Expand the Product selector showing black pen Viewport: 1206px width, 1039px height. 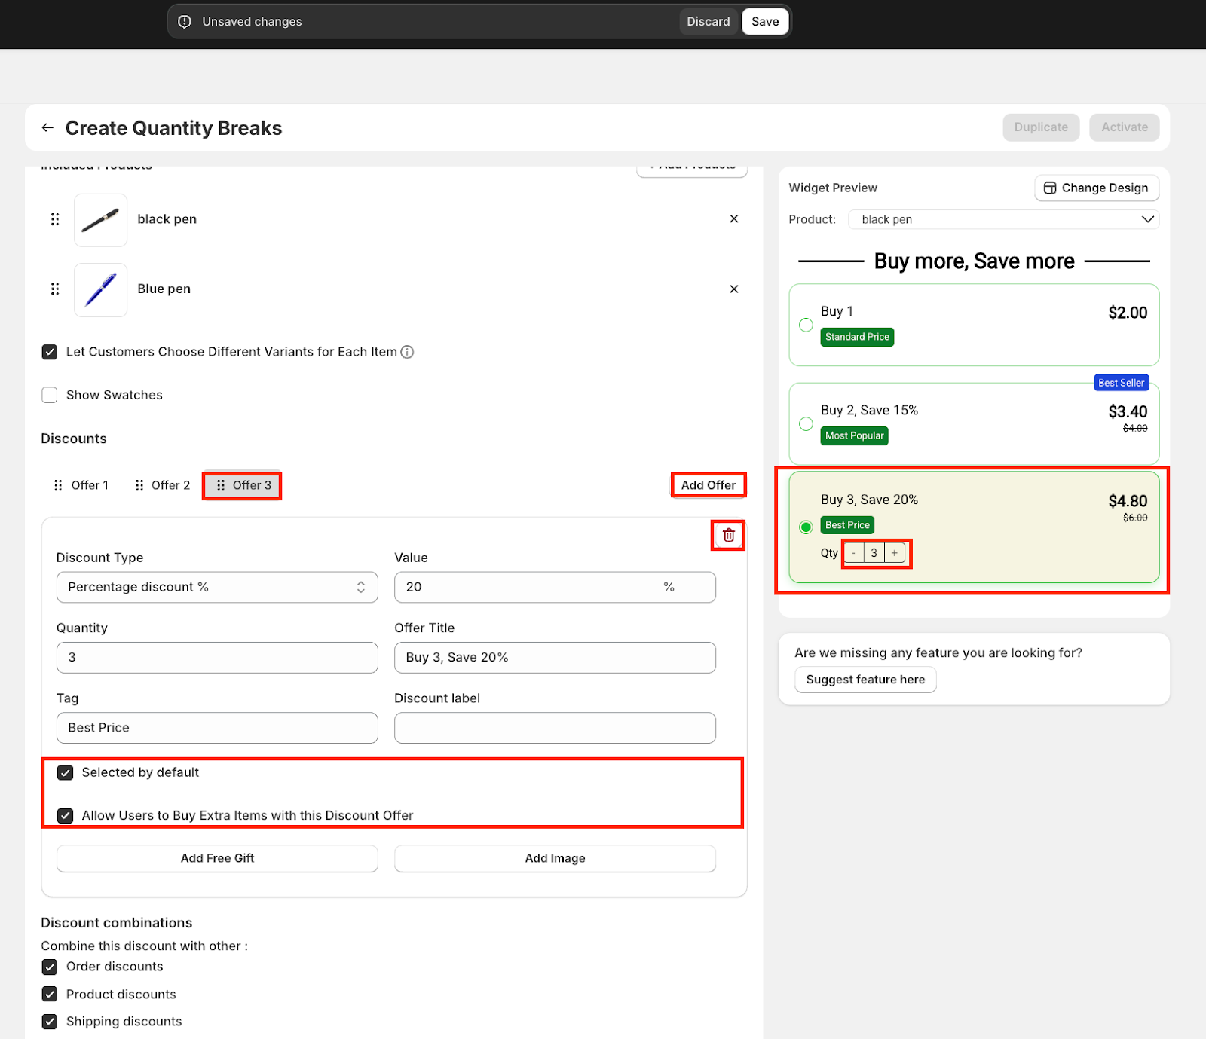1003,219
